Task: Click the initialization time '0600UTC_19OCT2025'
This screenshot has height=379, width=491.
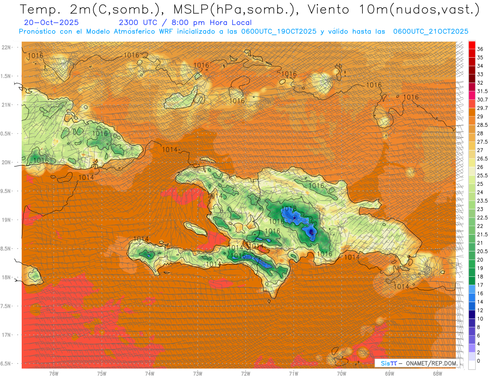Action: point(278,31)
